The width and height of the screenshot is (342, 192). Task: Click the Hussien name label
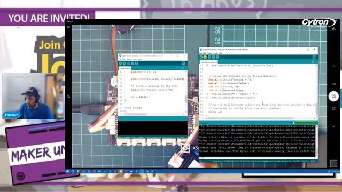pos(12,115)
